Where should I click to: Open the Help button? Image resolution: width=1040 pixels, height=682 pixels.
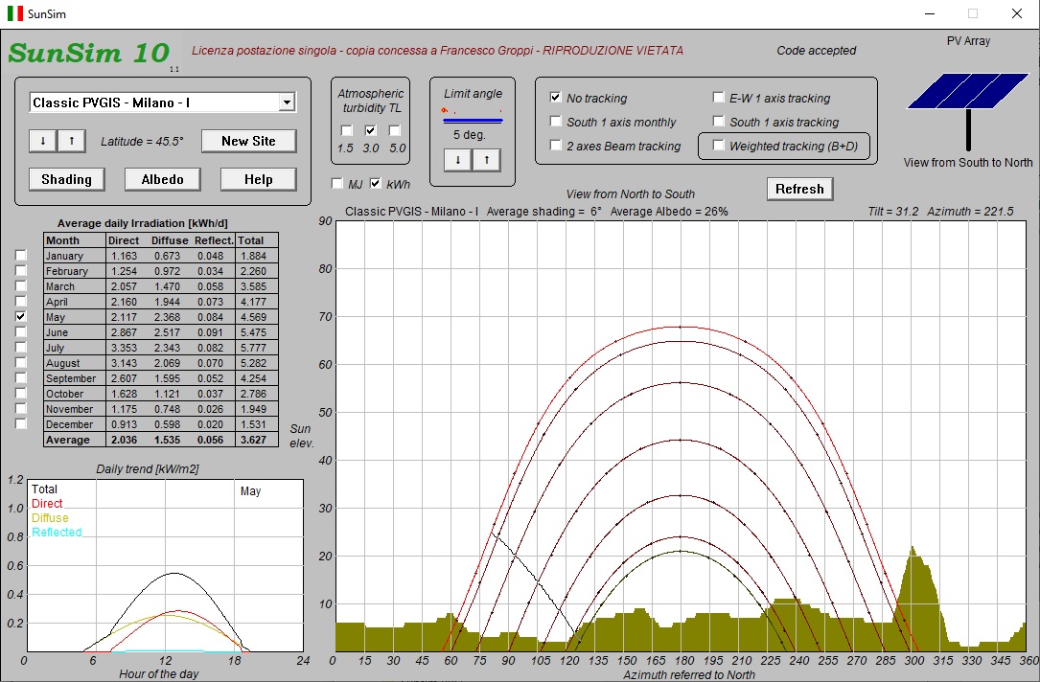point(258,180)
